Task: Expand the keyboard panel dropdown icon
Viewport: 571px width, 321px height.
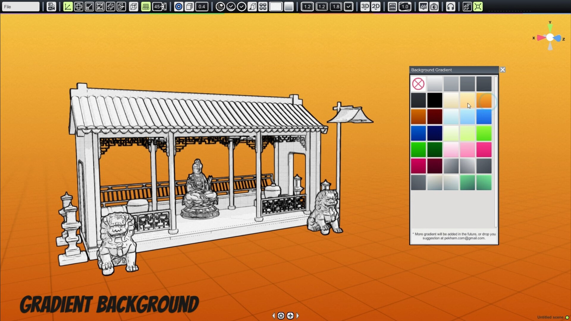Action: 423,7
